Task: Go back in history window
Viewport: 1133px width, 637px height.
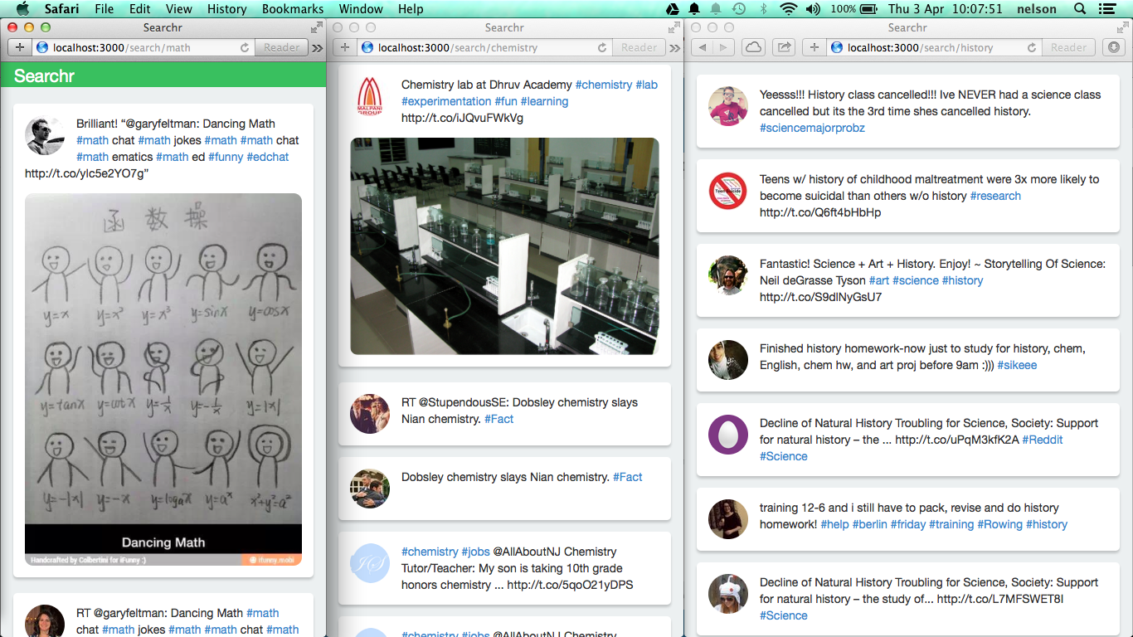Action: coord(703,47)
